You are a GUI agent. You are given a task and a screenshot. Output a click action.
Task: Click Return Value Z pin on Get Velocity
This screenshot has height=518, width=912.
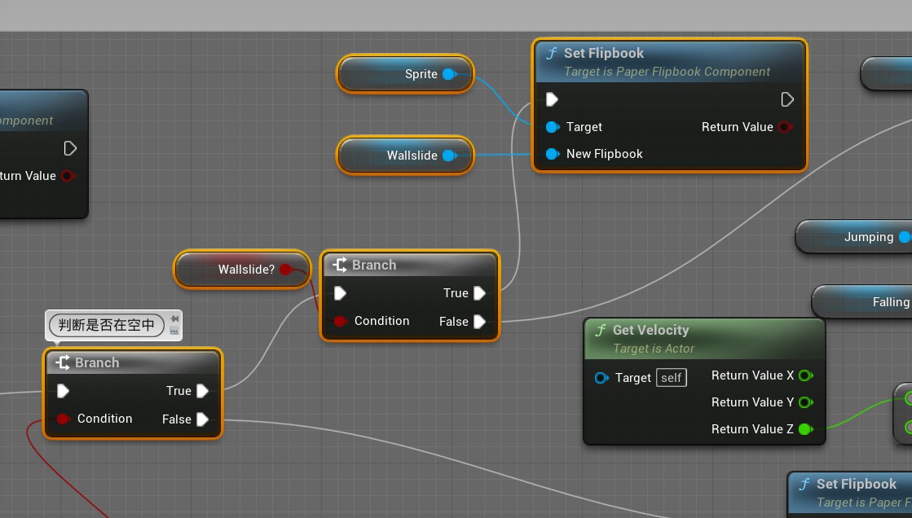pyautogui.click(x=805, y=429)
